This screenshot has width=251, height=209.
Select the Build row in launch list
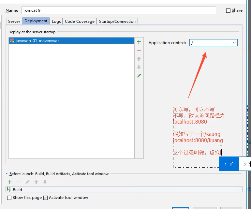click(x=124, y=189)
